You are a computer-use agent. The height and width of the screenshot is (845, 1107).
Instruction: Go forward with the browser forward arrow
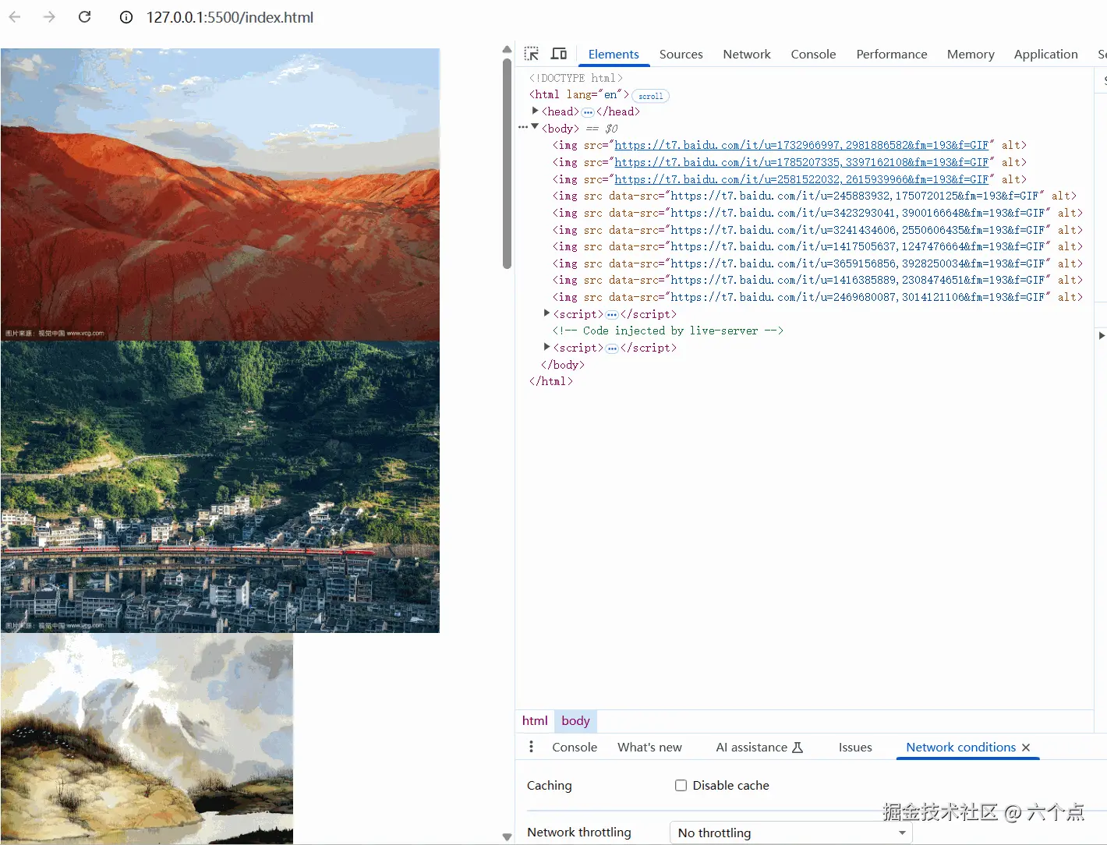point(49,16)
